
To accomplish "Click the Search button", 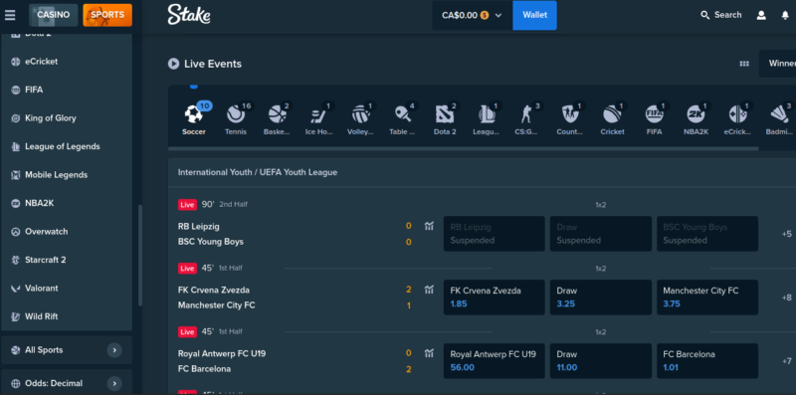I will point(720,15).
